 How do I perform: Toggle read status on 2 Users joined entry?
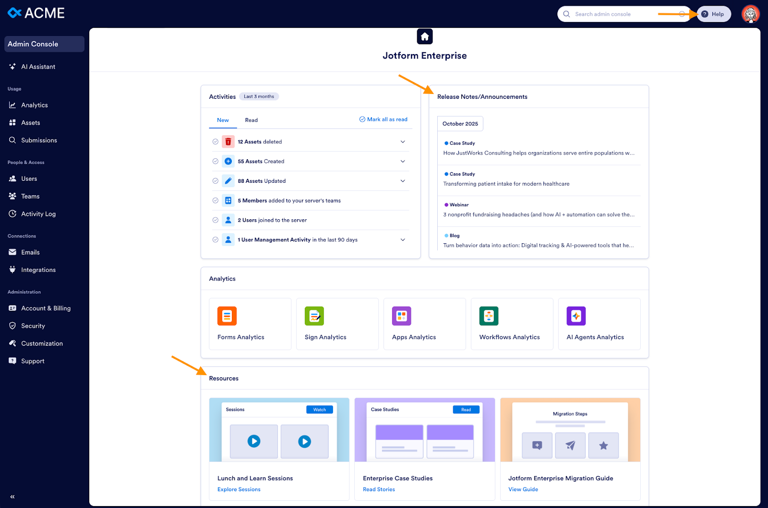coord(216,220)
